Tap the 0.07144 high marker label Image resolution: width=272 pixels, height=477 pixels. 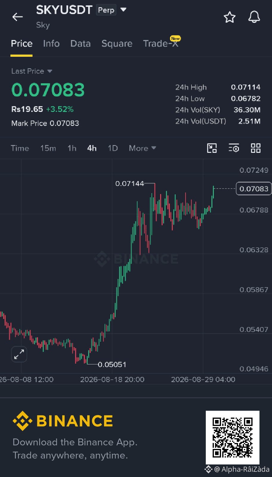point(129,183)
